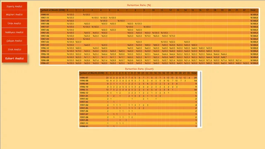Select row '1998-01' in the Count table
This screenshot has width=265, height=149.
point(138,126)
